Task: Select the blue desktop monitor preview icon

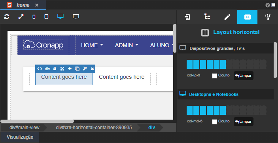Action: pos(61,17)
